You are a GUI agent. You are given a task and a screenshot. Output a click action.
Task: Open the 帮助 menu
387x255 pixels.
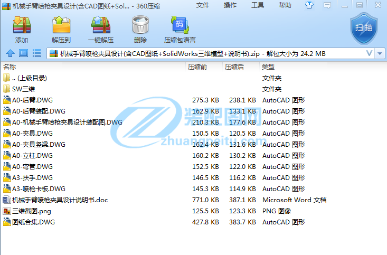285,5
